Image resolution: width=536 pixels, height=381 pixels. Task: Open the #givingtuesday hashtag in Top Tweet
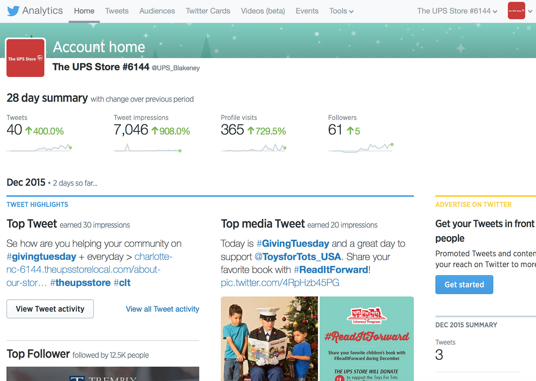[x=41, y=256]
